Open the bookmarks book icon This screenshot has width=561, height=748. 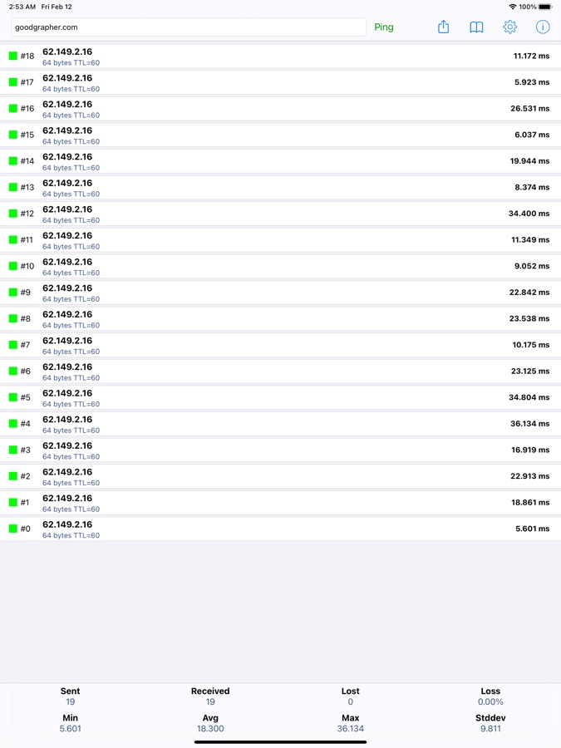(476, 27)
